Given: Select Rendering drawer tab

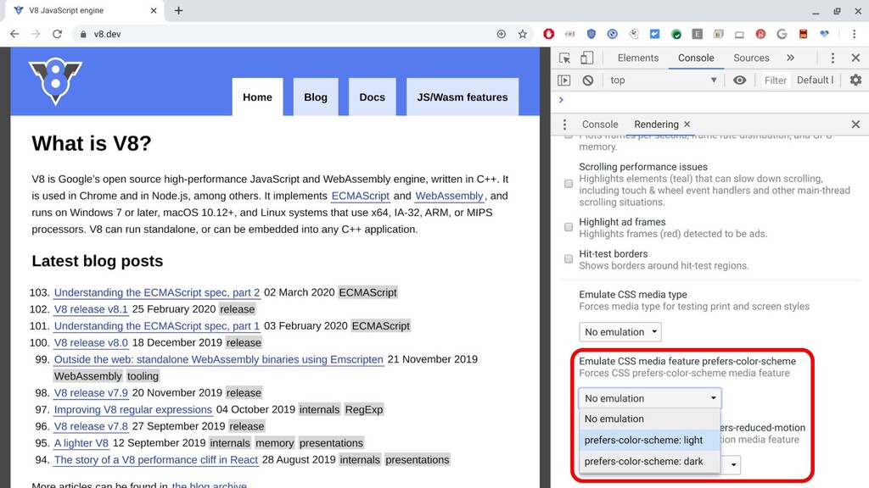Looking at the screenshot, I should 656,125.
